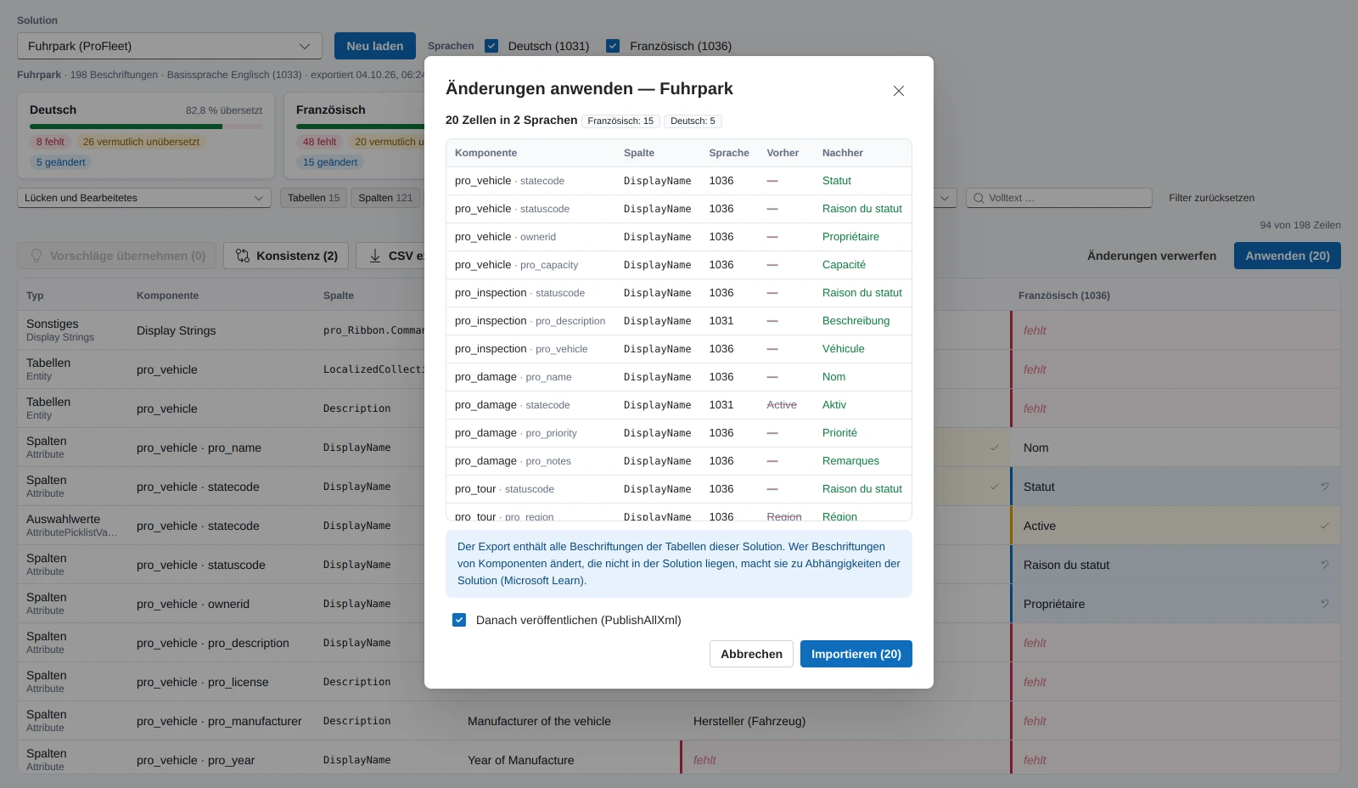Click check icon in Active row
The height and width of the screenshot is (788, 1358).
tap(1324, 526)
